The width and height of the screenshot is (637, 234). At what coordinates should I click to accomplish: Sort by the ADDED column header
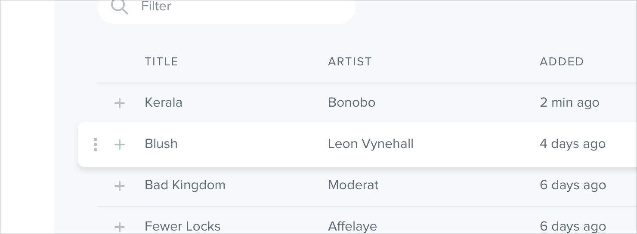(561, 62)
